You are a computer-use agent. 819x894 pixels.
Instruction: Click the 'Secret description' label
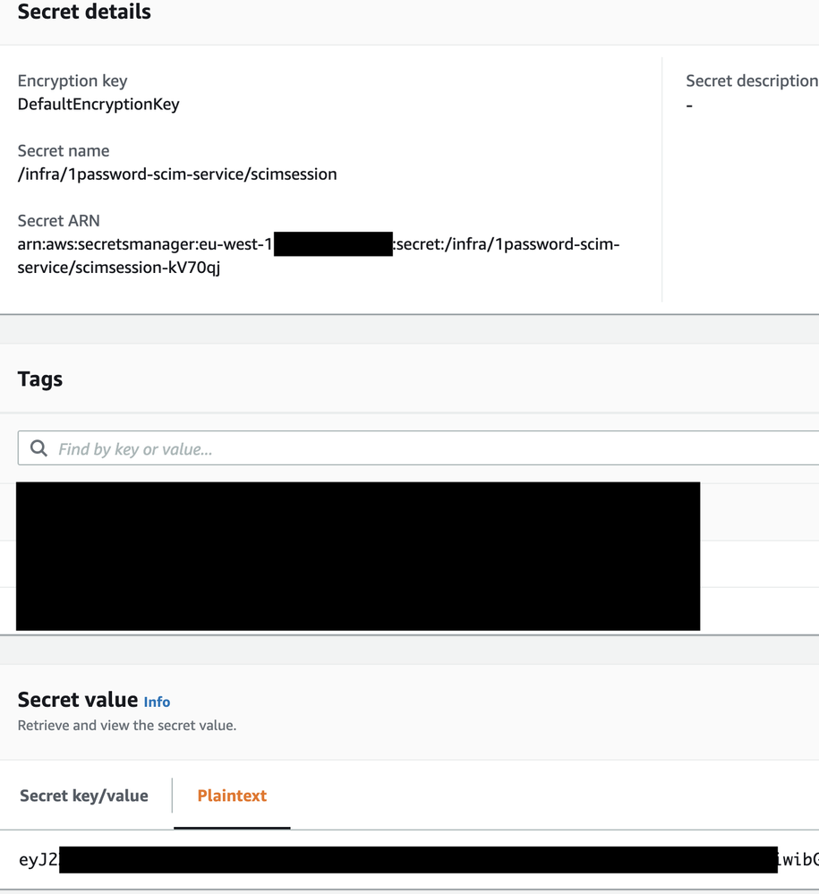(751, 81)
